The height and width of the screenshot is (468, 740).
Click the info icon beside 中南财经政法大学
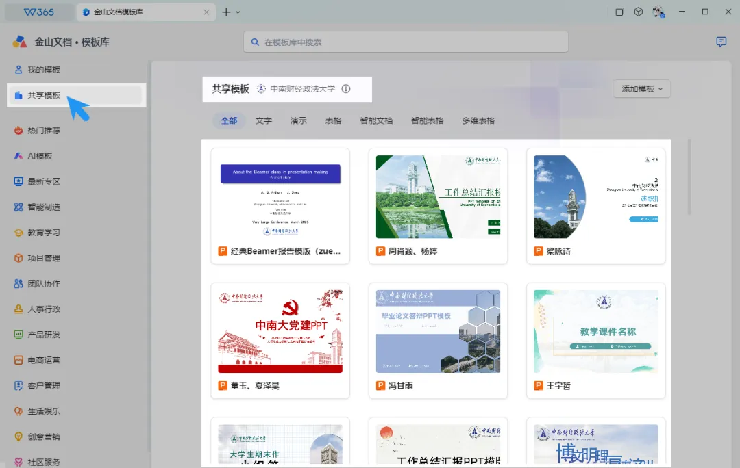coord(346,88)
